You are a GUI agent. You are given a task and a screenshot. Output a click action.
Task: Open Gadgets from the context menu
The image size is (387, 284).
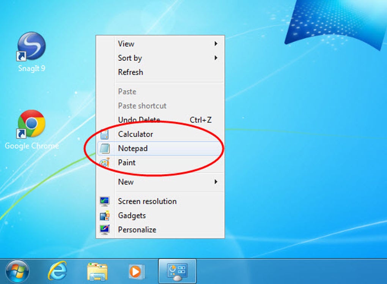pos(160,216)
